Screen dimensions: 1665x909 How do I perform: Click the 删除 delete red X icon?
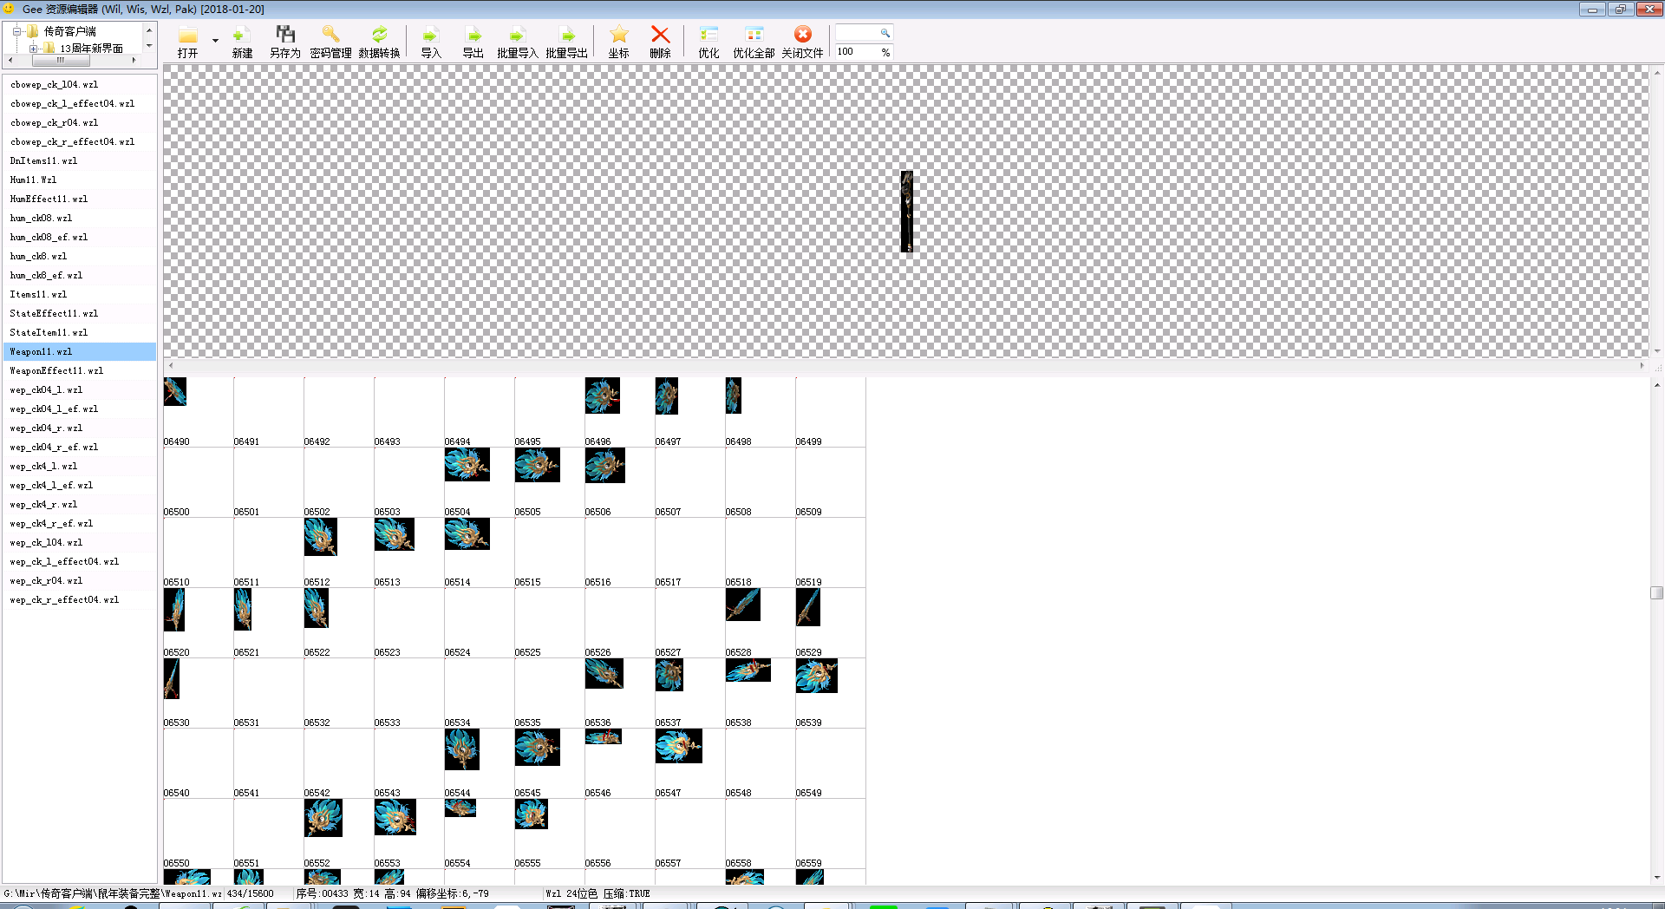point(660,36)
